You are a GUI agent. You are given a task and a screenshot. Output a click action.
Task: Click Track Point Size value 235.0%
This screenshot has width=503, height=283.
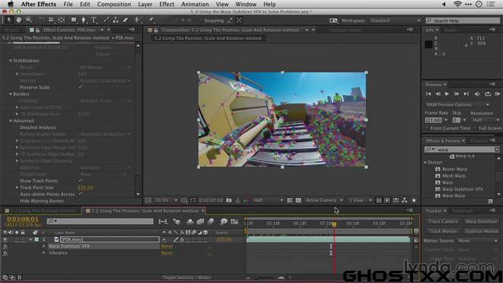click(85, 188)
